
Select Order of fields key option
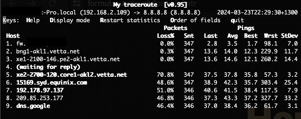pos(195,20)
